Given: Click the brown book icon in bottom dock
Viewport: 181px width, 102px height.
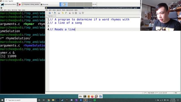Looking at the screenshot, I should click(x=89, y=96).
